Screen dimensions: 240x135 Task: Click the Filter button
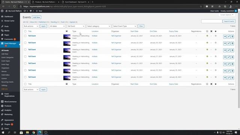[x=141, y=26]
